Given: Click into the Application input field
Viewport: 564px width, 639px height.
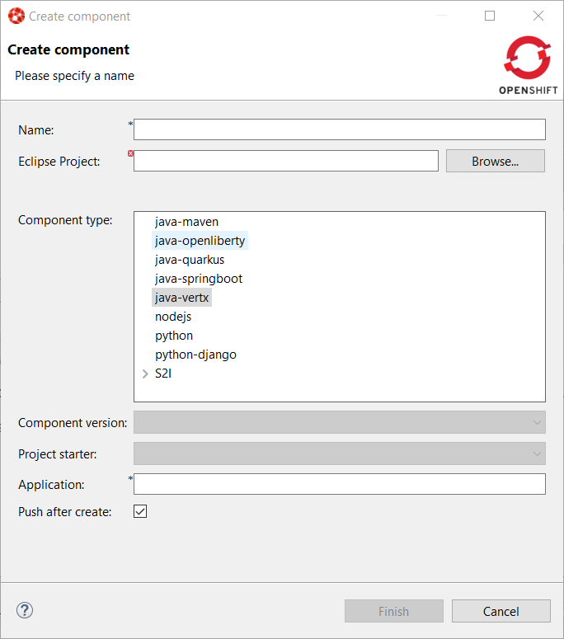Looking at the screenshot, I should point(340,484).
